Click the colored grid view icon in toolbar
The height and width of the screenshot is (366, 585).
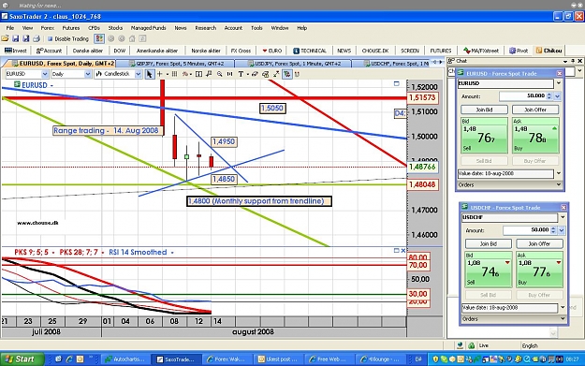tap(99, 38)
